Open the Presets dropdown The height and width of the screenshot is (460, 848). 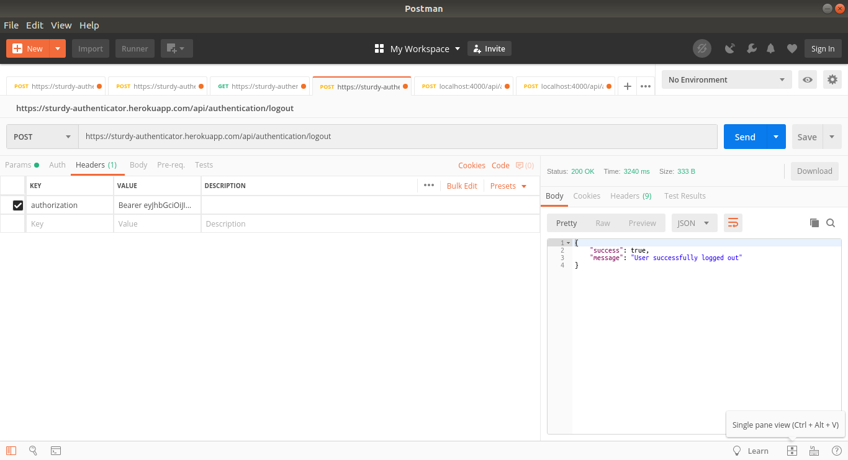tap(508, 186)
